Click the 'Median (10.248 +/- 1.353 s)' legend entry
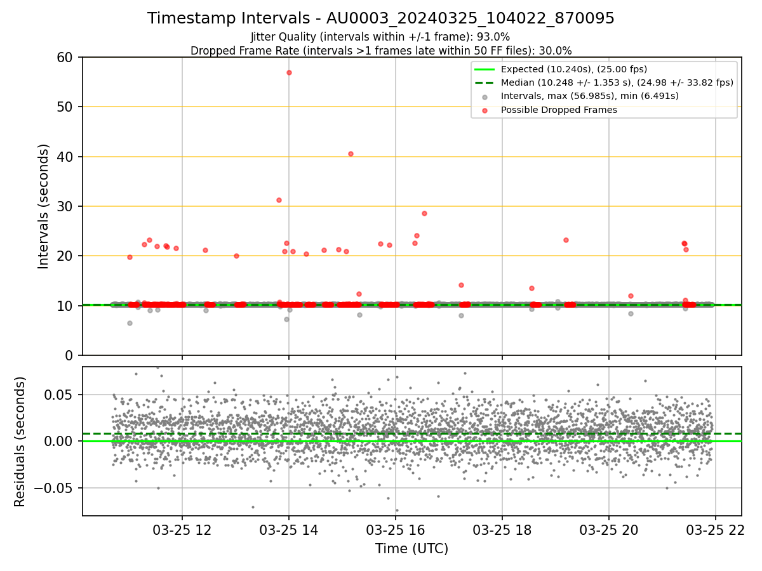Image resolution: width=762 pixels, height=571 pixels. pos(617,82)
